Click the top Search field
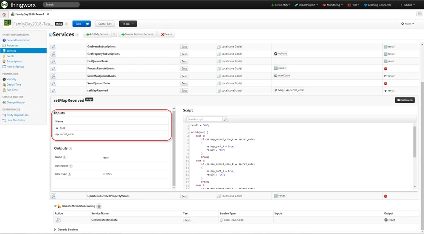The height and width of the screenshot is (234, 424). (61, 5)
